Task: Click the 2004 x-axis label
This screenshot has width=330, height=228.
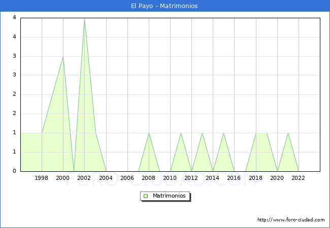Action: pyautogui.click(x=106, y=178)
